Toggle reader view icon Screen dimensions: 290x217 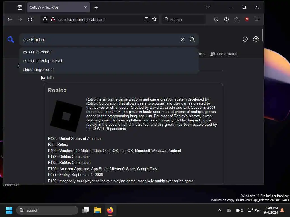pyautogui.click(x=146, y=19)
